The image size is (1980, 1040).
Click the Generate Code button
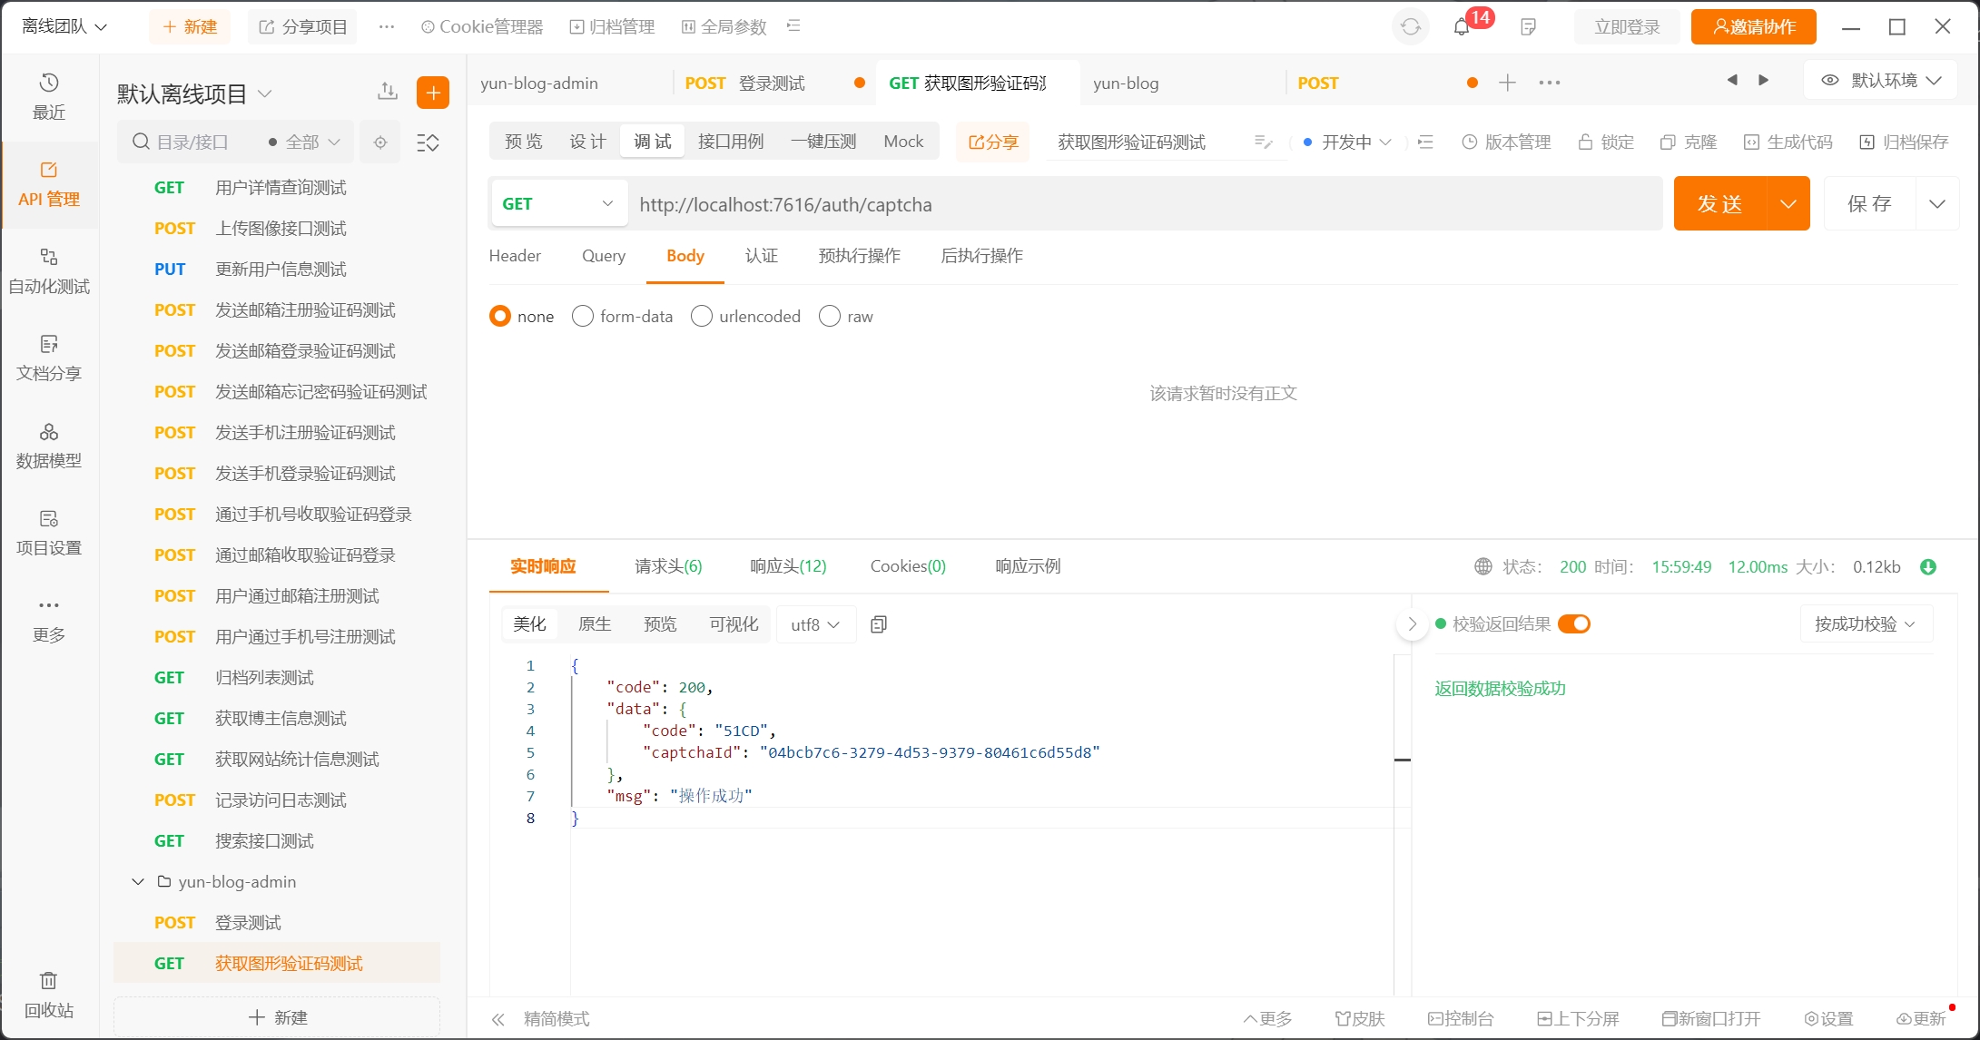pyautogui.click(x=1788, y=142)
